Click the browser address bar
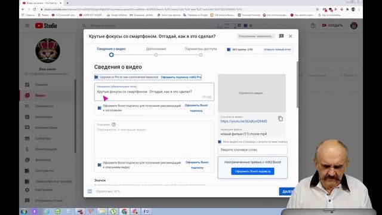This screenshot has height=215, width=382. click(178, 10)
